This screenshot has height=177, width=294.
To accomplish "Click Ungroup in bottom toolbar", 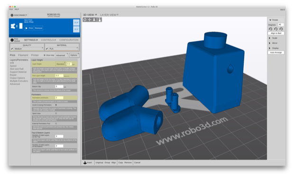I will point(100,163).
